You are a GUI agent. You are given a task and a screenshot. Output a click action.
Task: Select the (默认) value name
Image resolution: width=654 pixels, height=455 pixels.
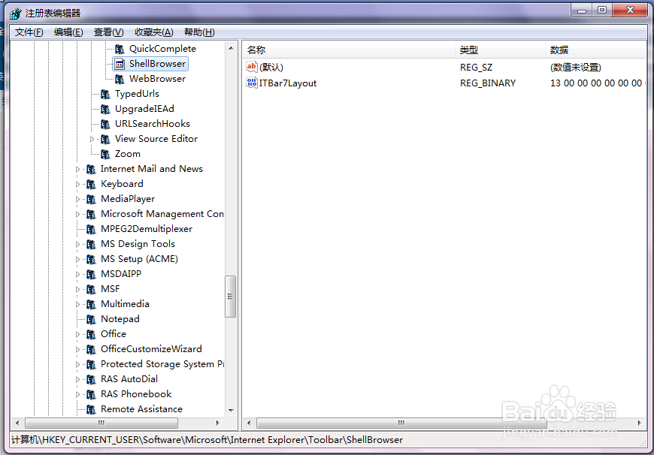coord(271,67)
